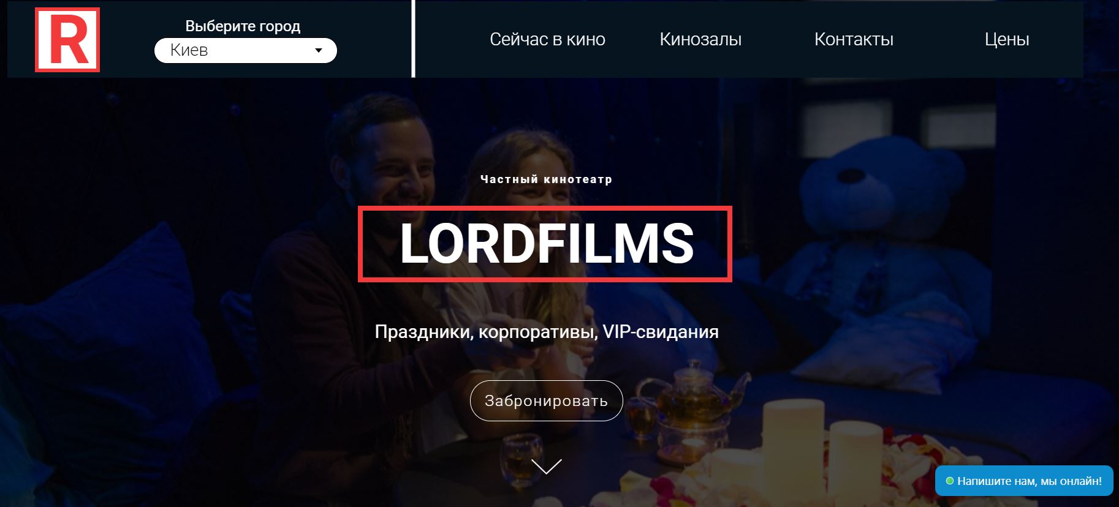Go to the Кинозалы page
This screenshot has width=1119, height=507.
700,39
